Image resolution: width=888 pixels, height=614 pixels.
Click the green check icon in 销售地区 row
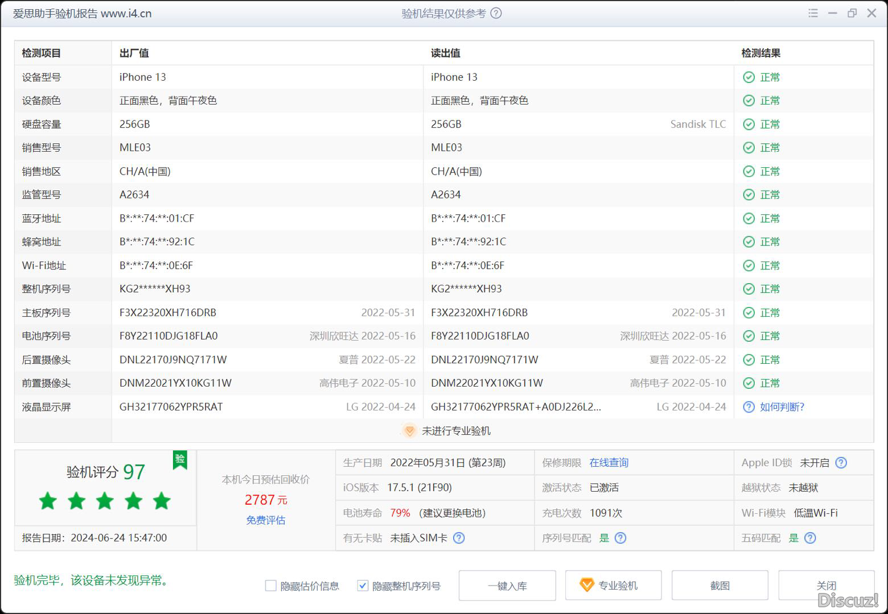click(x=749, y=172)
